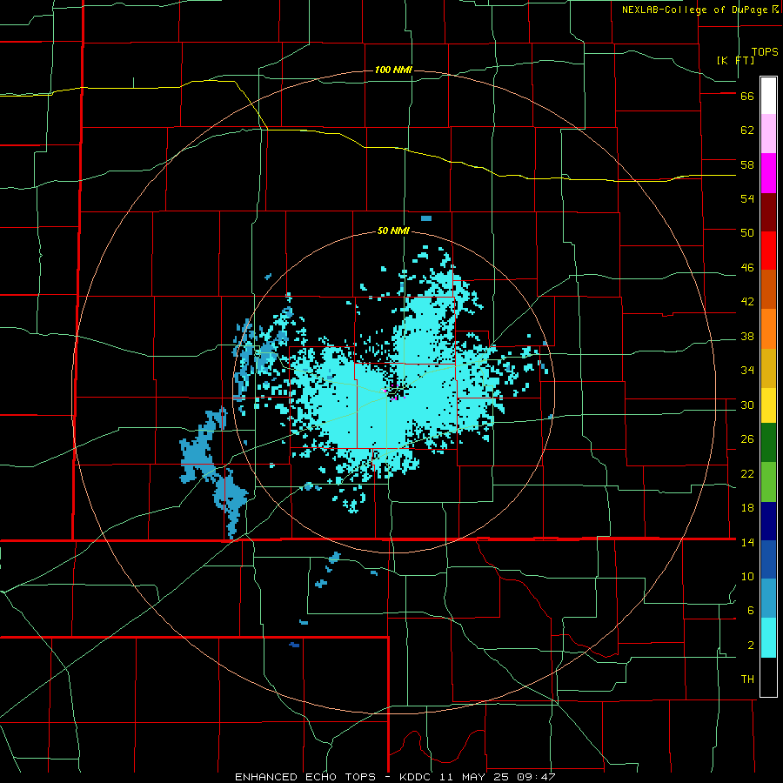Screen dimensions: 783x783
Task: Click the legend value 14
Action: pyautogui.click(x=747, y=542)
